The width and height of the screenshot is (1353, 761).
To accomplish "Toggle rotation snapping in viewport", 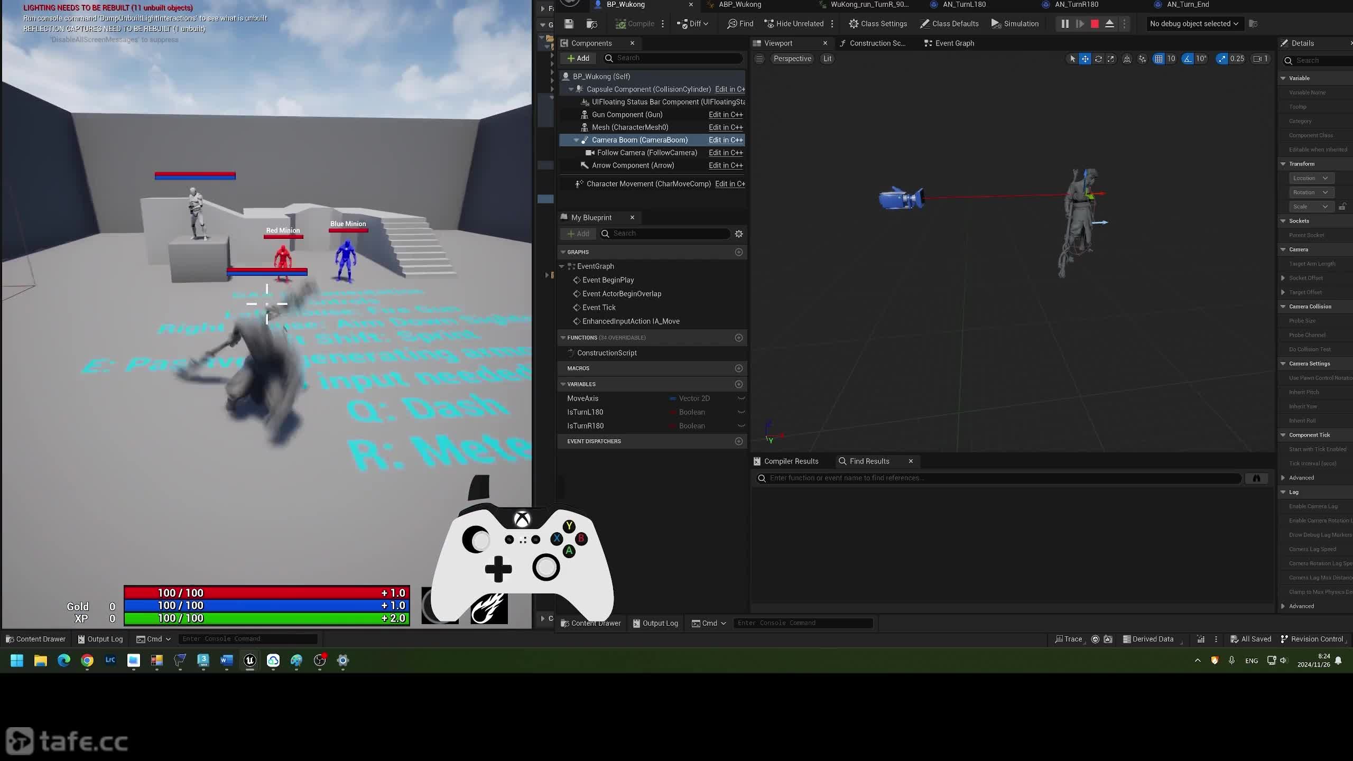I will [1188, 59].
